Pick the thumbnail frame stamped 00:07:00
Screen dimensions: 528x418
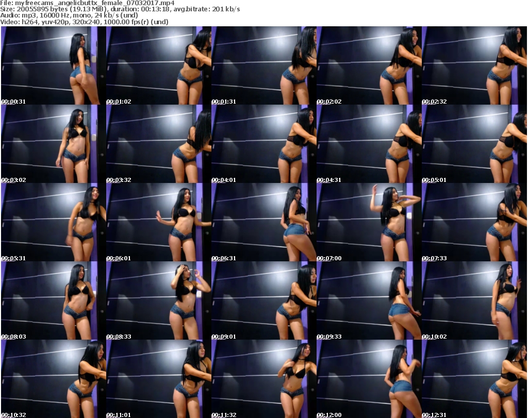pos(369,223)
